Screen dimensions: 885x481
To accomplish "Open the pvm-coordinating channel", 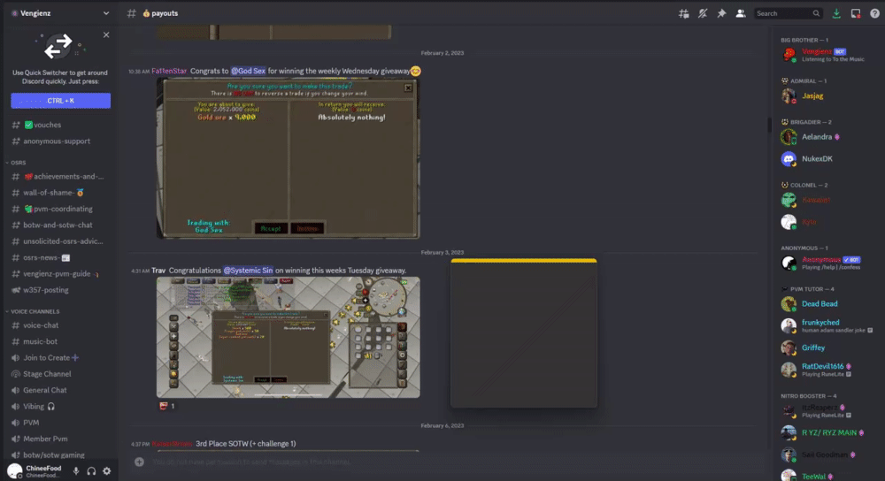I will coord(60,209).
